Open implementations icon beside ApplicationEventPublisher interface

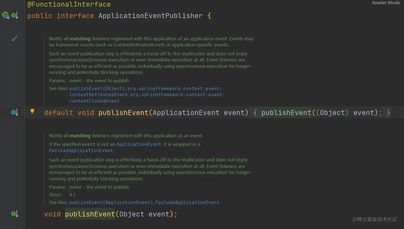[14, 15]
